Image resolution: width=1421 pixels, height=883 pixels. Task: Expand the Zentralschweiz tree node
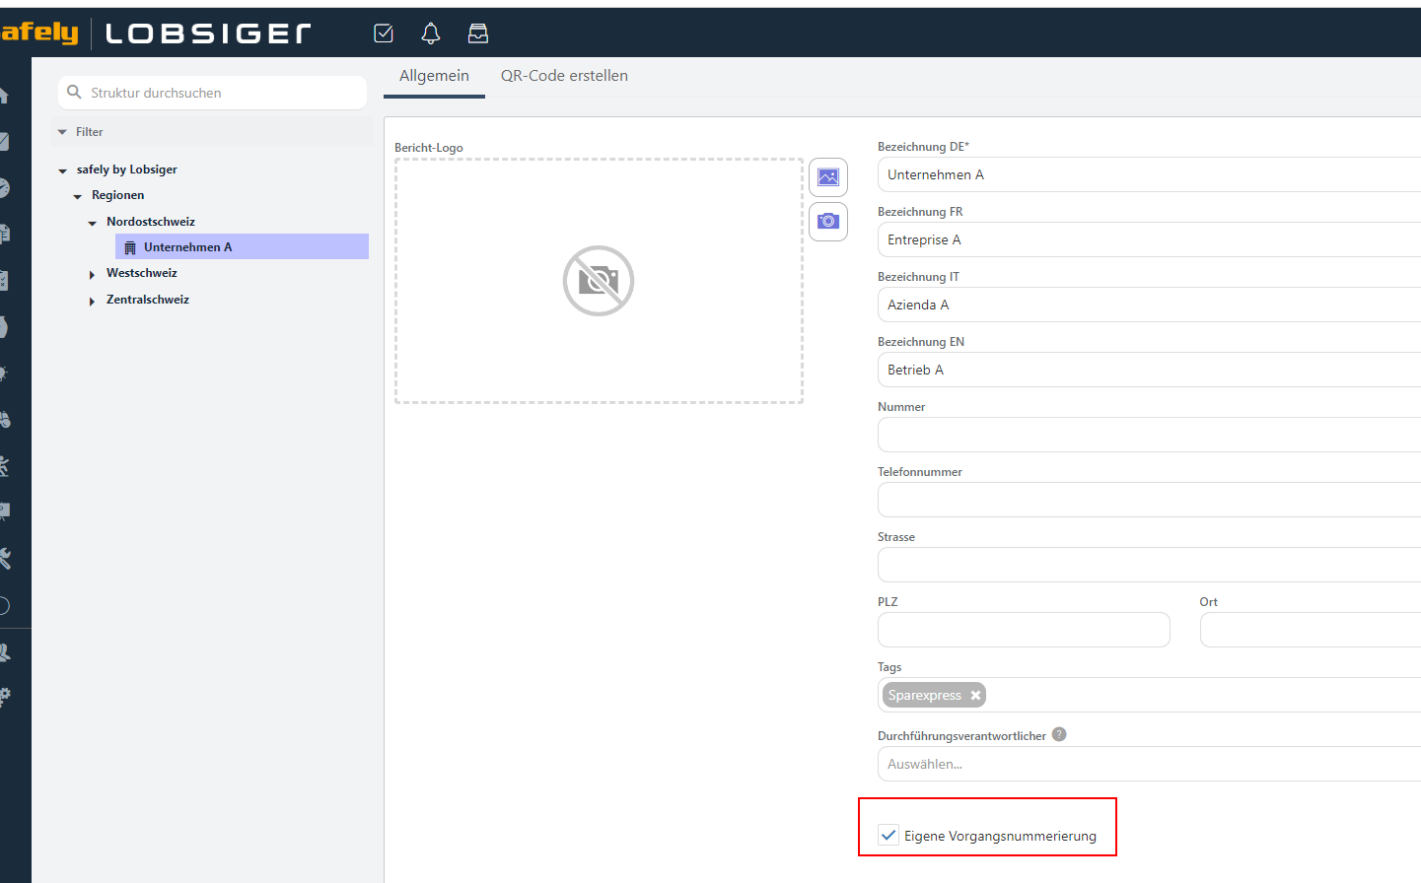[x=92, y=302]
